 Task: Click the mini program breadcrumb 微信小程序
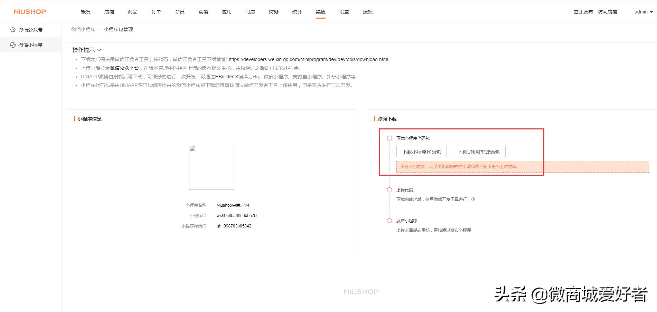(83, 29)
